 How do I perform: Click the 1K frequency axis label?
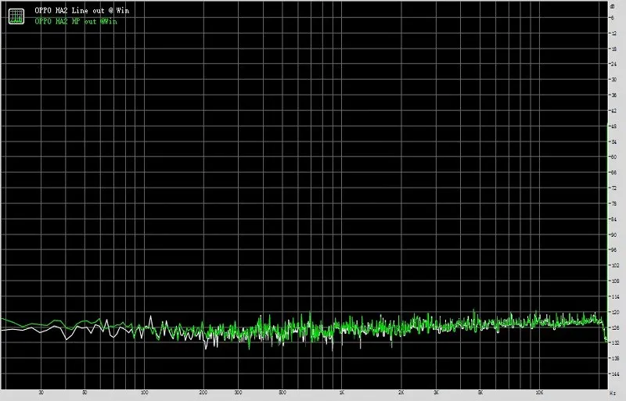[x=342, y=392]
